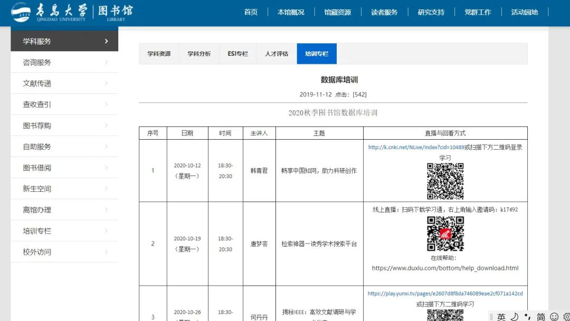Click the chevron beside 校外访问
The width and height of the screenshot is (570, 321).
106,252
